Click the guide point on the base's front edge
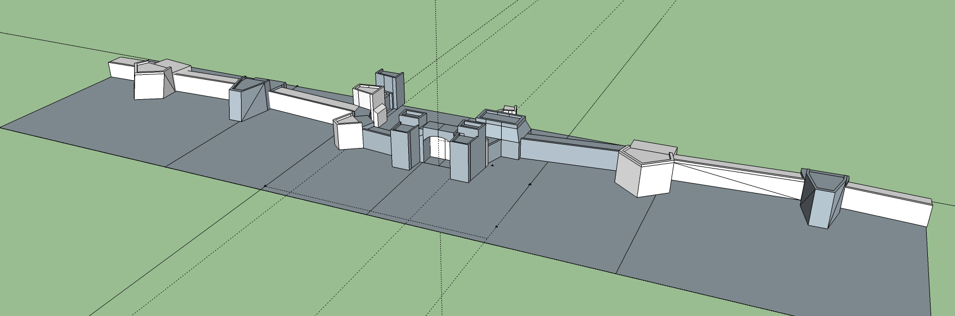Viewport: 955px width, 316px height. 496,226
